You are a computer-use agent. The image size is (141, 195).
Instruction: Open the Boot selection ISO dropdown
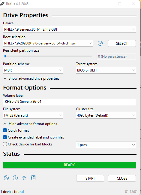click(48, 43)
